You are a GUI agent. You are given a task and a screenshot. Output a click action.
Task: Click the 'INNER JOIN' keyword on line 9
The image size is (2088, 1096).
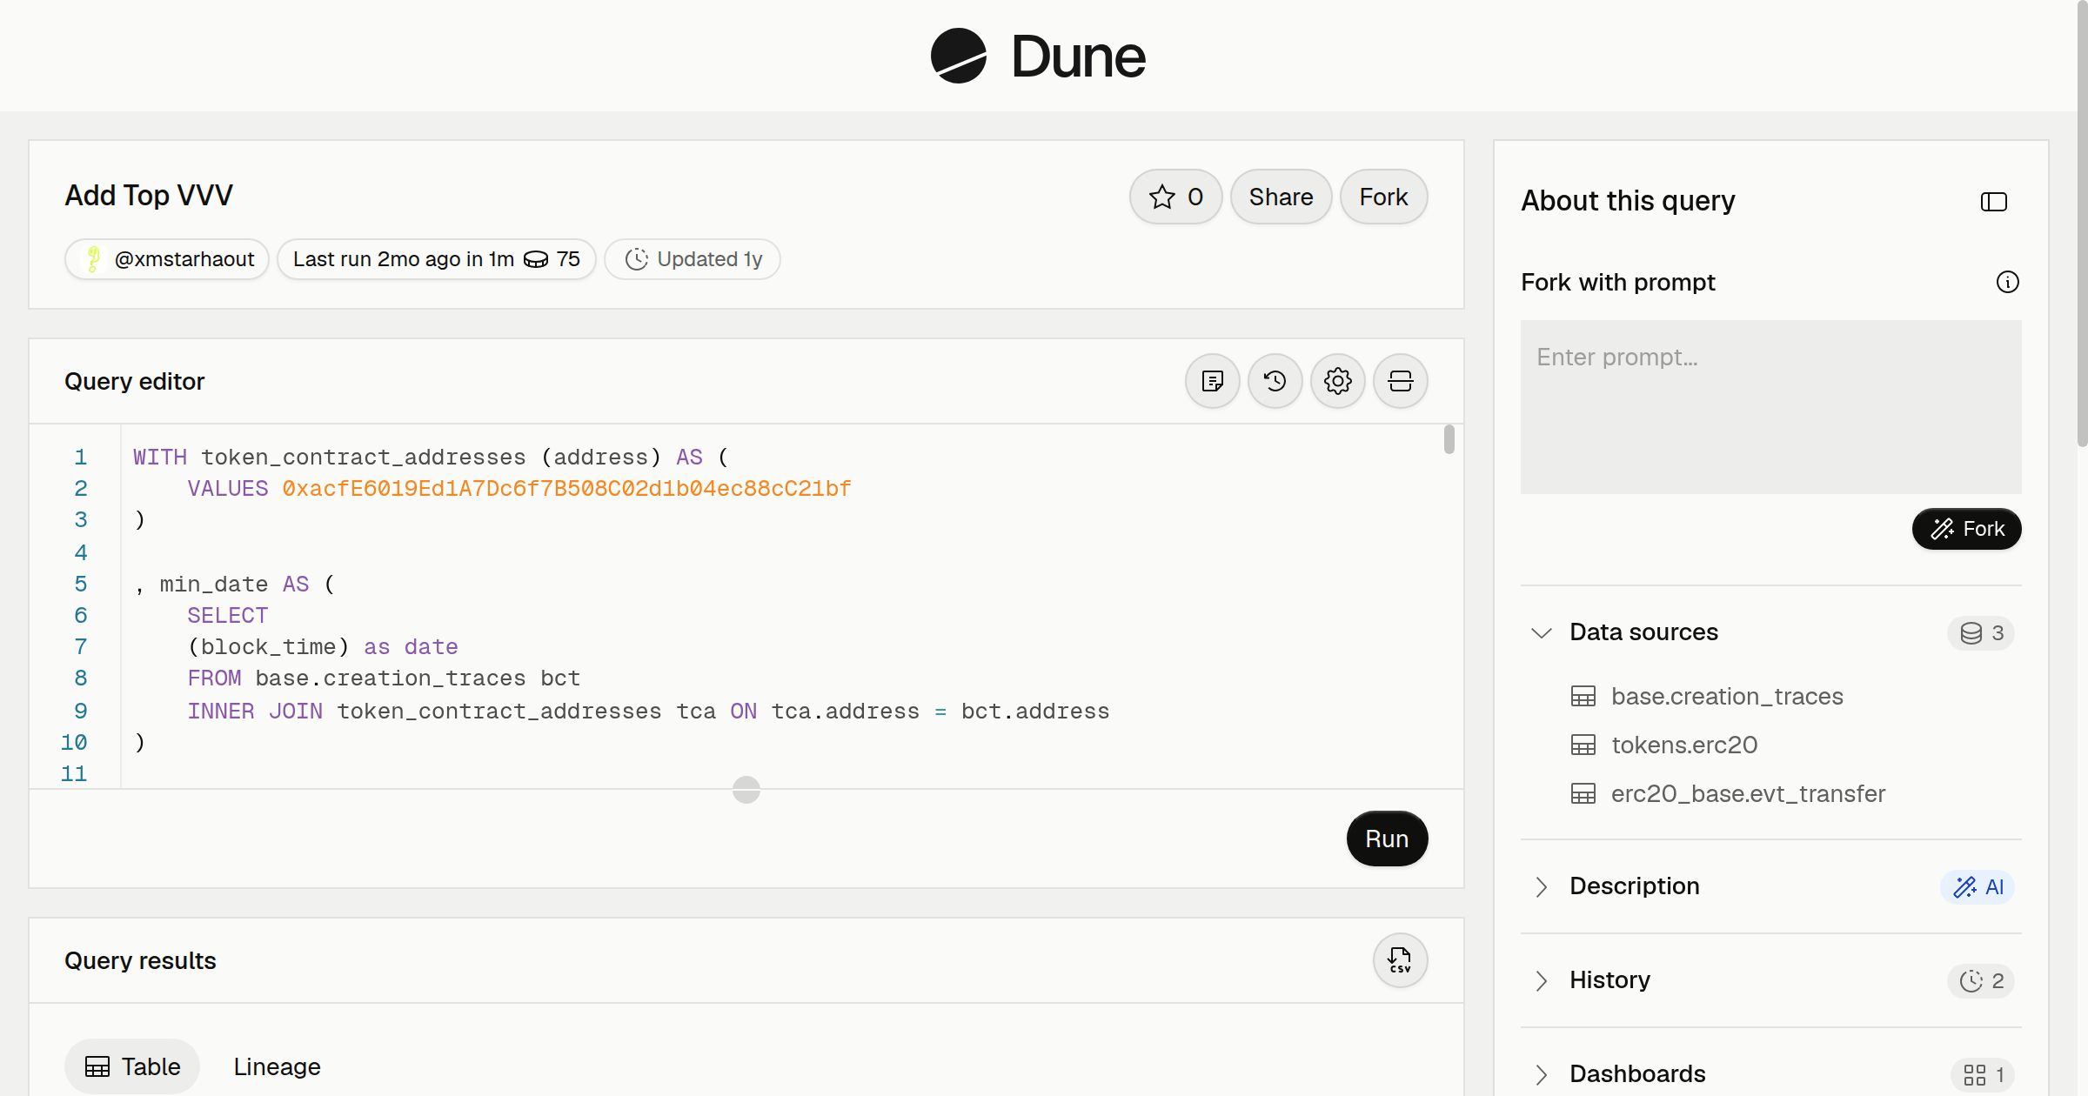[255, 712]
